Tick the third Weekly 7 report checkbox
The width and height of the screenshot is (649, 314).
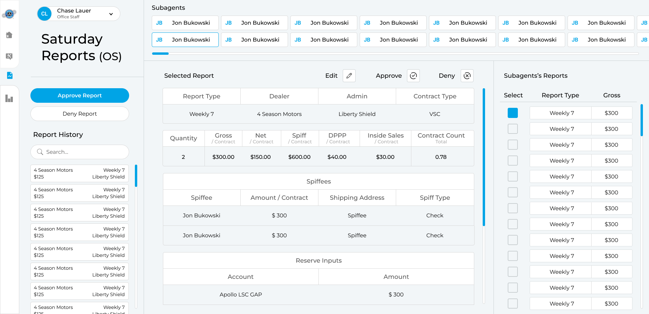tap(512, 145)
